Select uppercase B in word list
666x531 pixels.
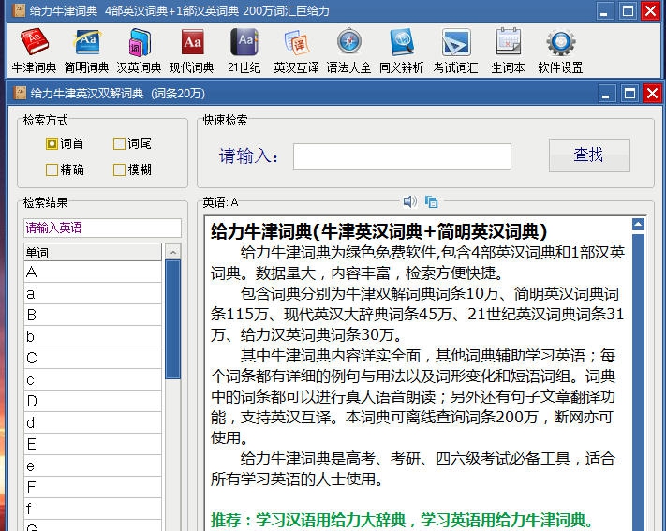(x=93, y=315)
